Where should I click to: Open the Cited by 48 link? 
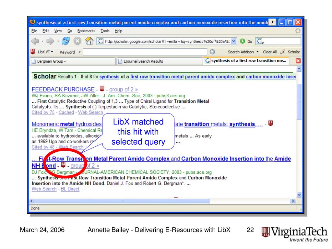tap(43, 147)
